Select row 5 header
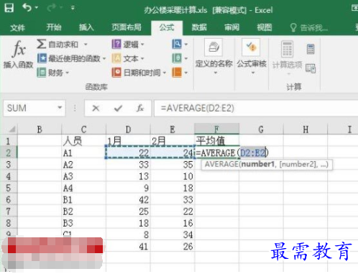Screen dimensions: 358x274 [x=9, y=188]
